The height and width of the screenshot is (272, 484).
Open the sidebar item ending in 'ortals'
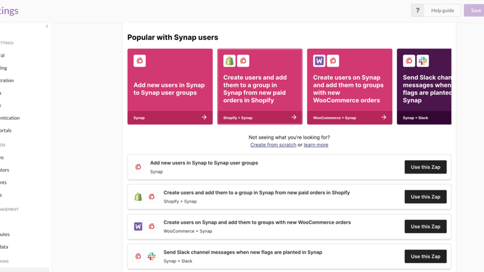point(6,131)
